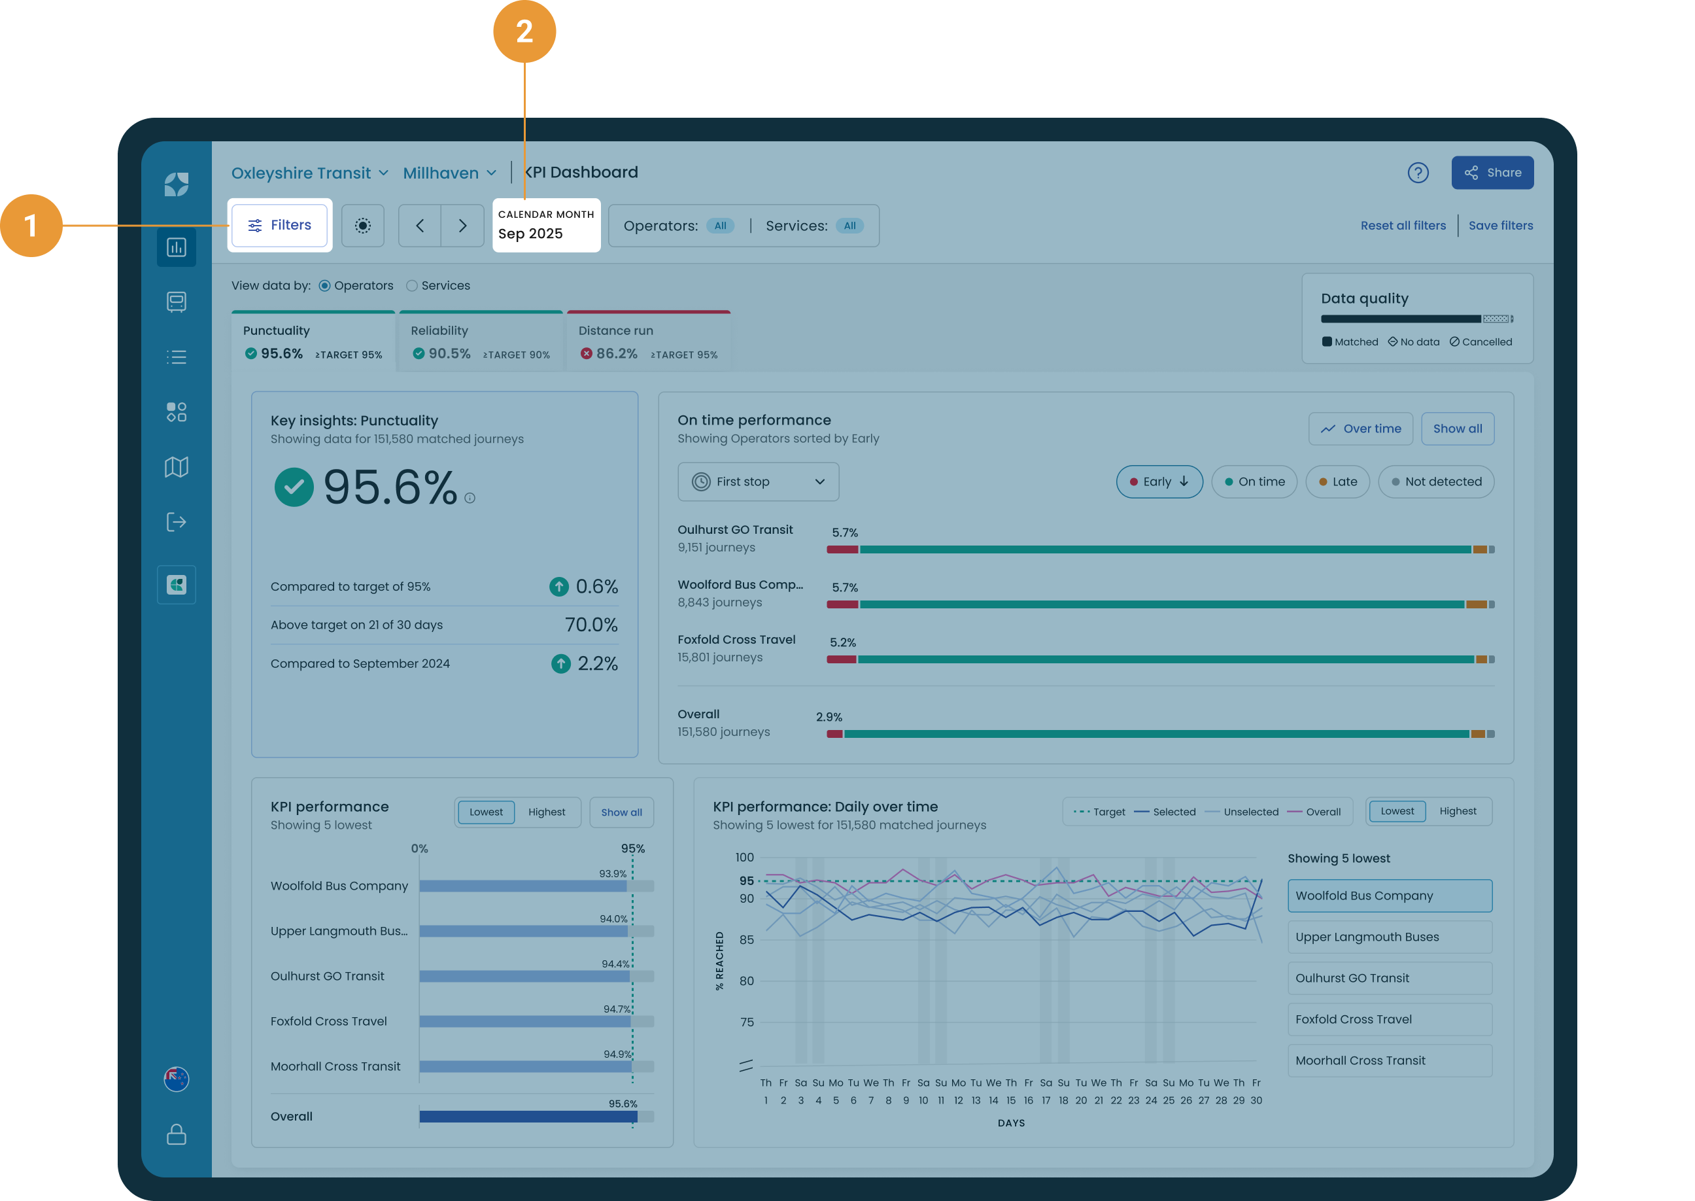Expand the Millhaven region dropdown
The height and width of the screenshot is (1201, 1695).
(449, 173)
